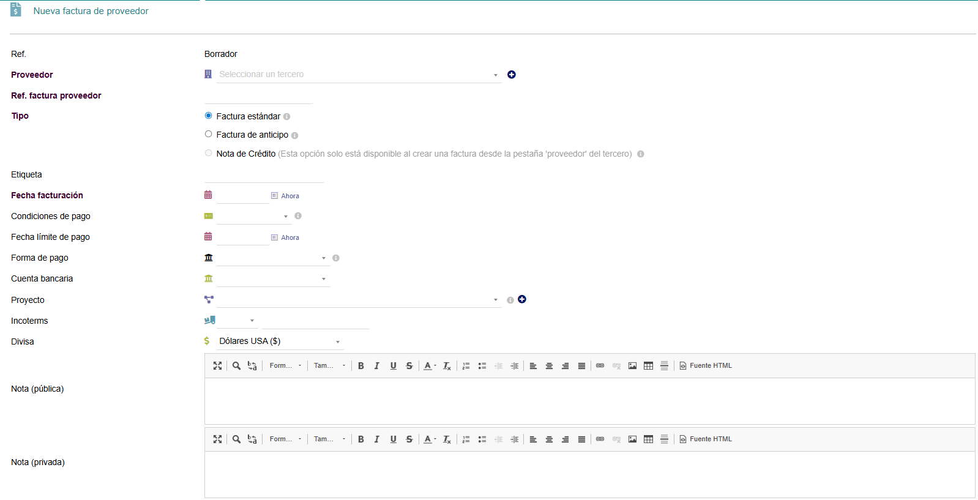Insert image in public note editor

coord(632,366)
